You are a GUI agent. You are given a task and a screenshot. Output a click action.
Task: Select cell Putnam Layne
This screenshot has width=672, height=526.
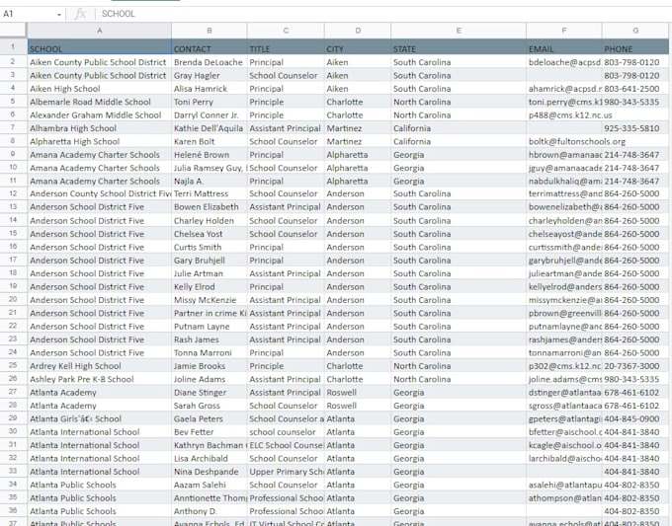pyautogui.click(x=210, y=327)
